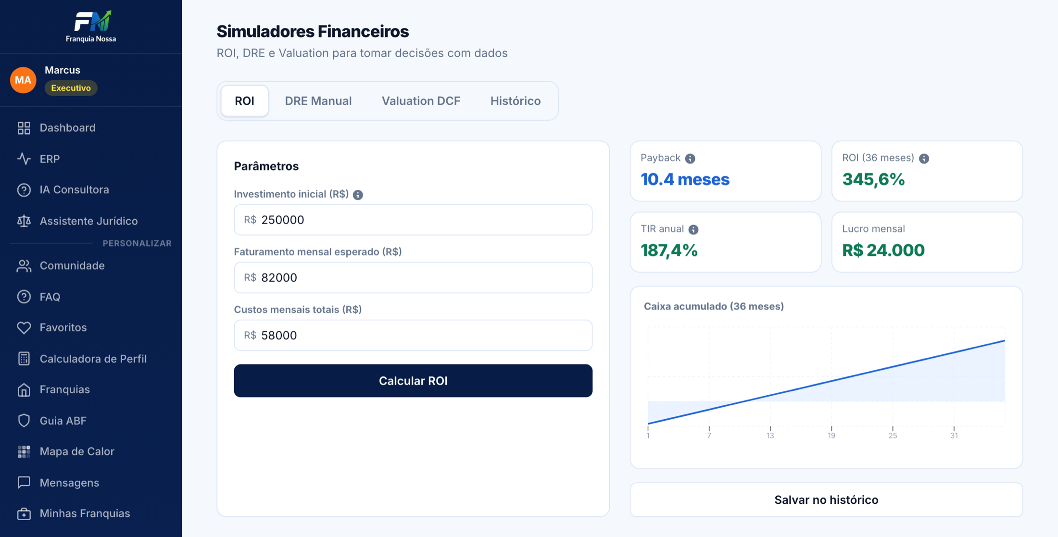Image resolution: width=1058 pixels, height=537 pixels.
Task: Click month 25 tick on chart axis
Action: (893, 436)
